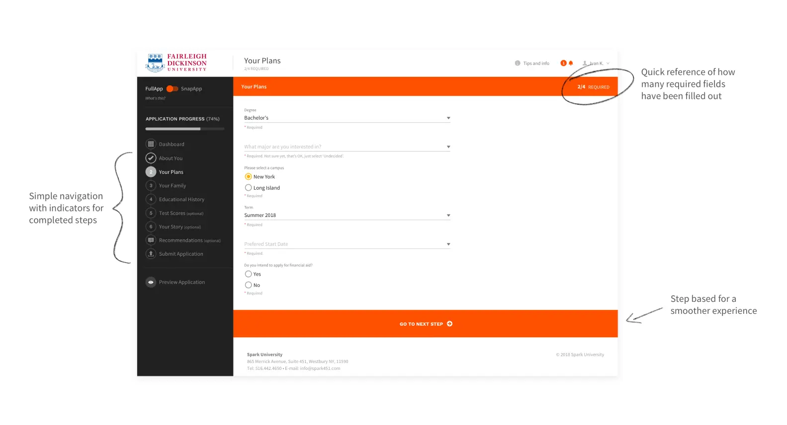Select the step 3 Your Family circle
Image resolution: width=787 pixels, height=425 pixels.
151,185
